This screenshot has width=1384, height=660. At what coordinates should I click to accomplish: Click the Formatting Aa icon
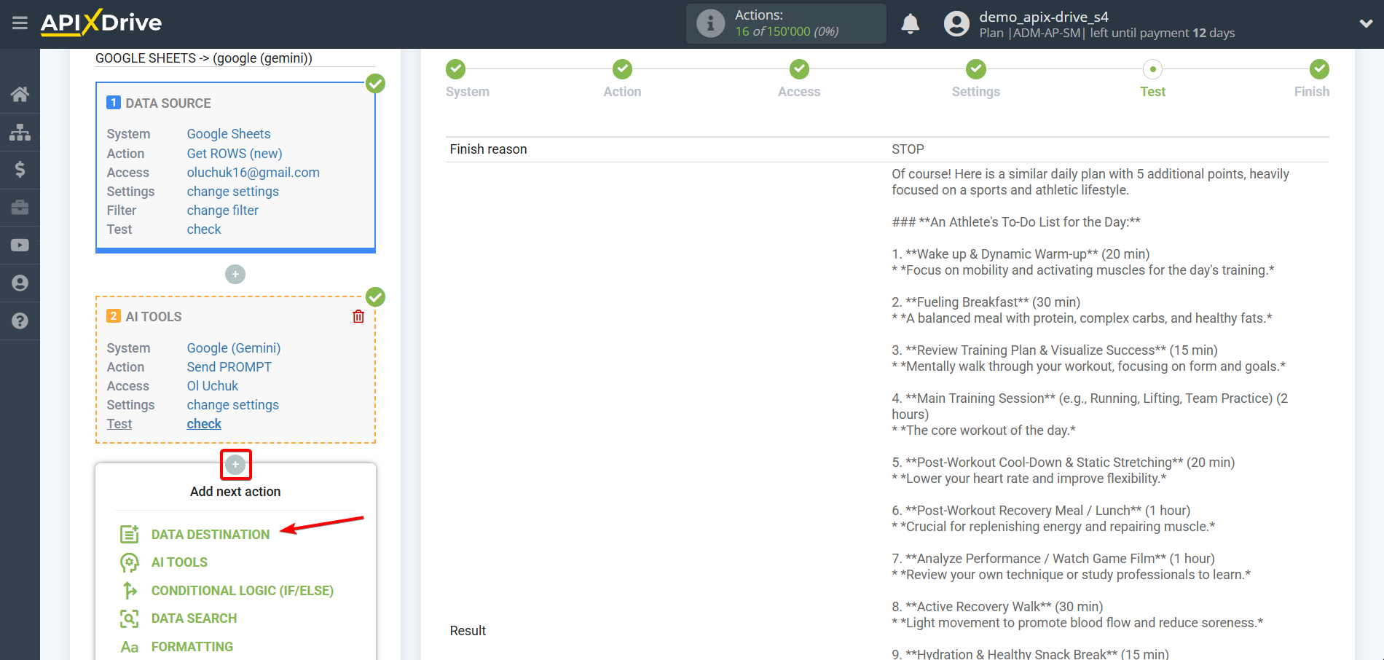130,646
